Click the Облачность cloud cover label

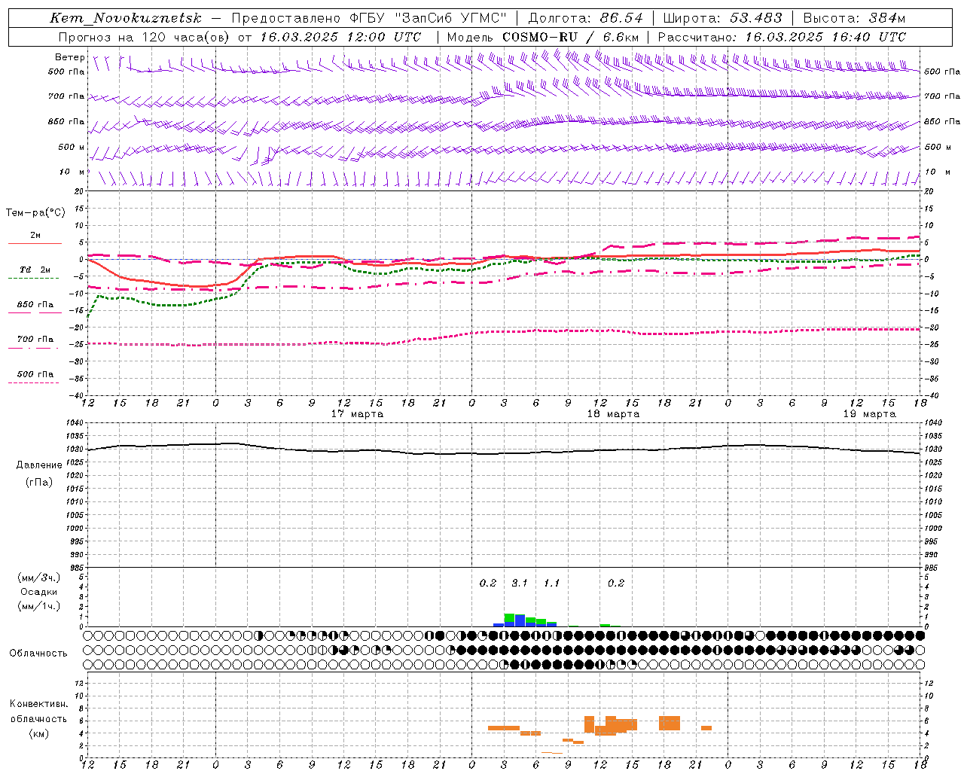click(x=38, y=653)
